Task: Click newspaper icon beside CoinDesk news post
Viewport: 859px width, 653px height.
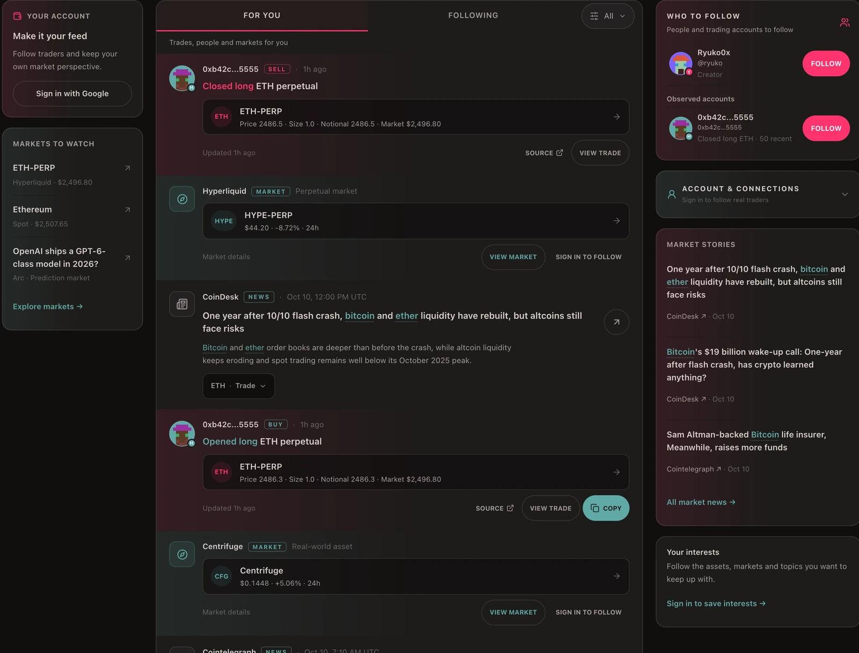Action: click(x=182, y=304)
